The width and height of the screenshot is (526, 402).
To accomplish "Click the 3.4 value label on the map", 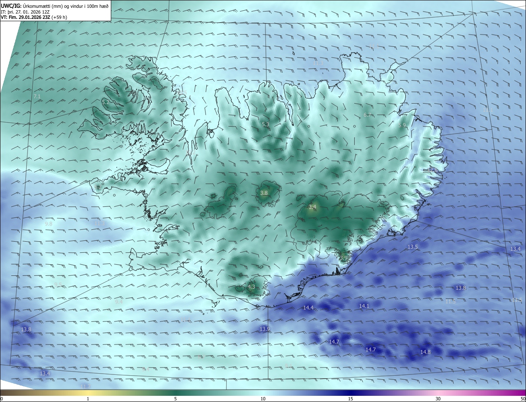I will coord(312,207).
